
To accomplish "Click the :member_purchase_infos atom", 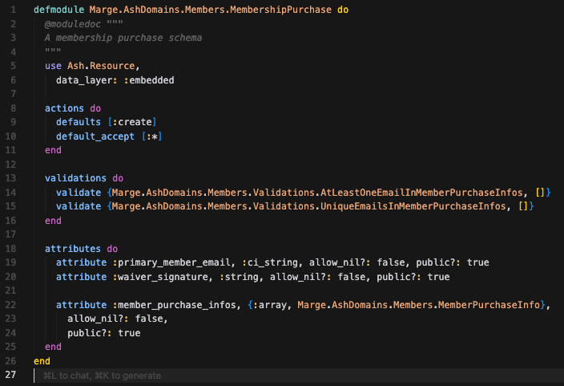I will point(167,305).
